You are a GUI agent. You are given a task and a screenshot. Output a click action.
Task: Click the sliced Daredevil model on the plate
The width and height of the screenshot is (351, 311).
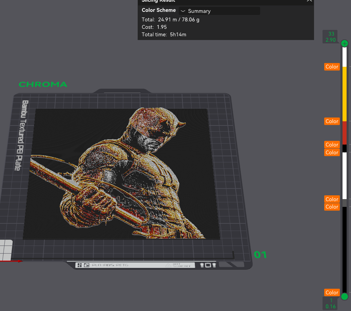coord(121,174)
